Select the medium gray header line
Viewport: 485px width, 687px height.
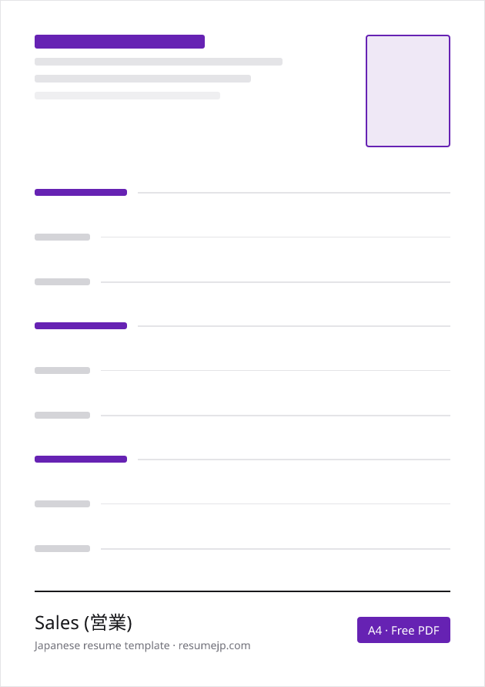142,79
